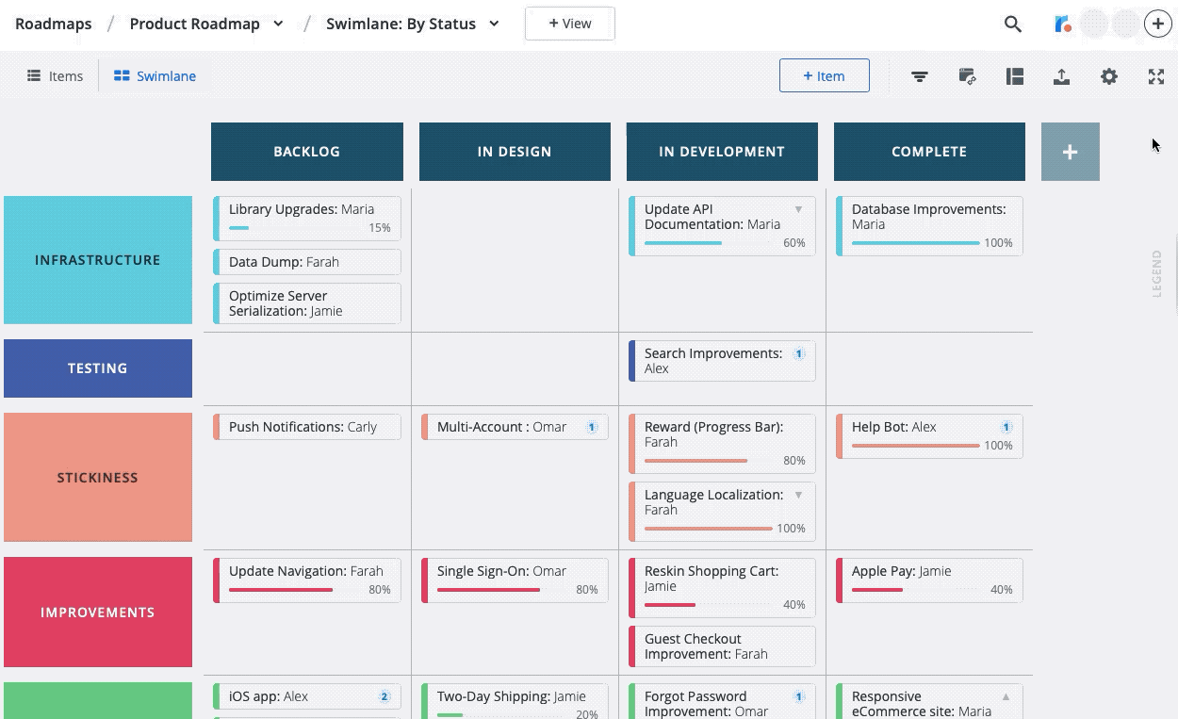Click the comment badge on Forgot Password Improvement
The width and height of the screenshot is (1178, 719).
click(799, 696)
